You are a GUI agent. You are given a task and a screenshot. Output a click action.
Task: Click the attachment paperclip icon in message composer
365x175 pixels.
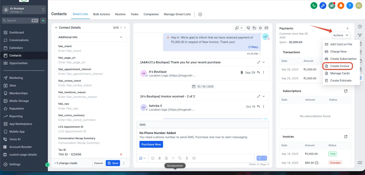pos(159,158)
